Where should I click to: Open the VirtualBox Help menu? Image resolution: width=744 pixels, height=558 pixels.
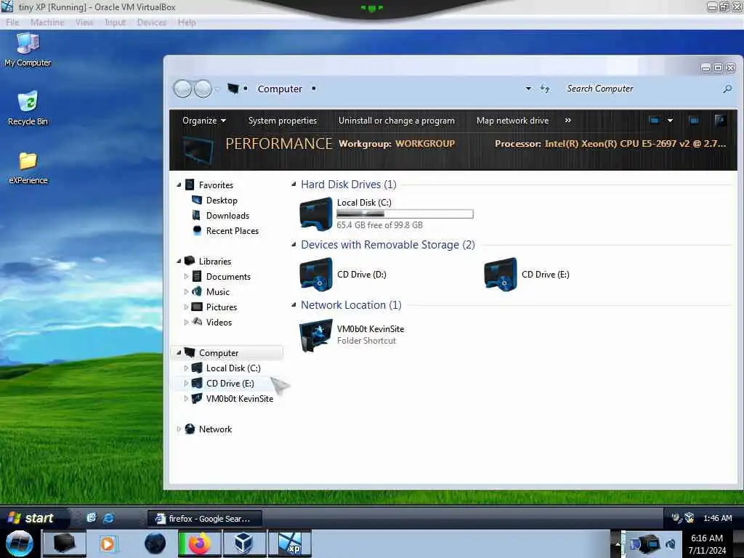[x=187, y=23]
